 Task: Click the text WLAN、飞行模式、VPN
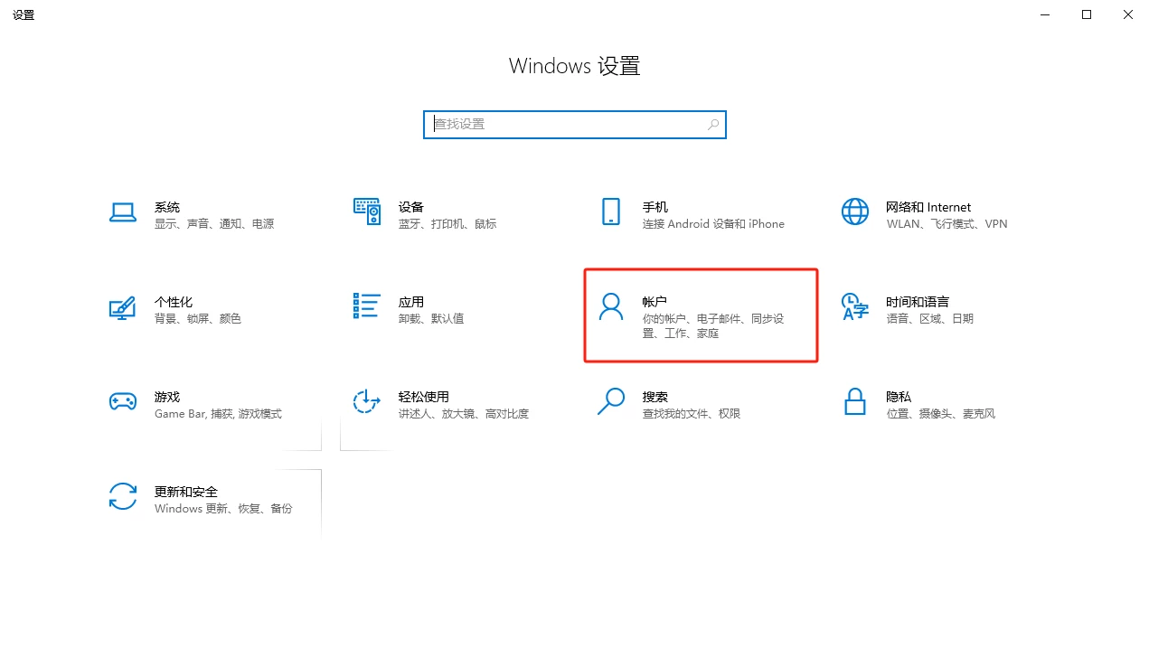click(x=947, y=224)
